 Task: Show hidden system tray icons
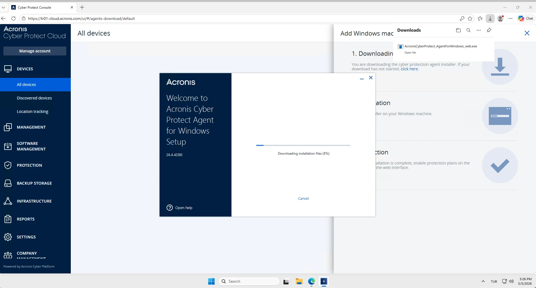coord(483,281)
